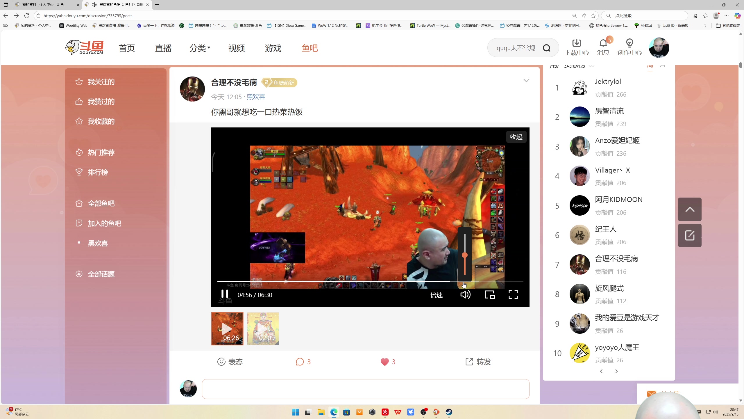Click the back-to-top arrow button

tap(690, 210)
